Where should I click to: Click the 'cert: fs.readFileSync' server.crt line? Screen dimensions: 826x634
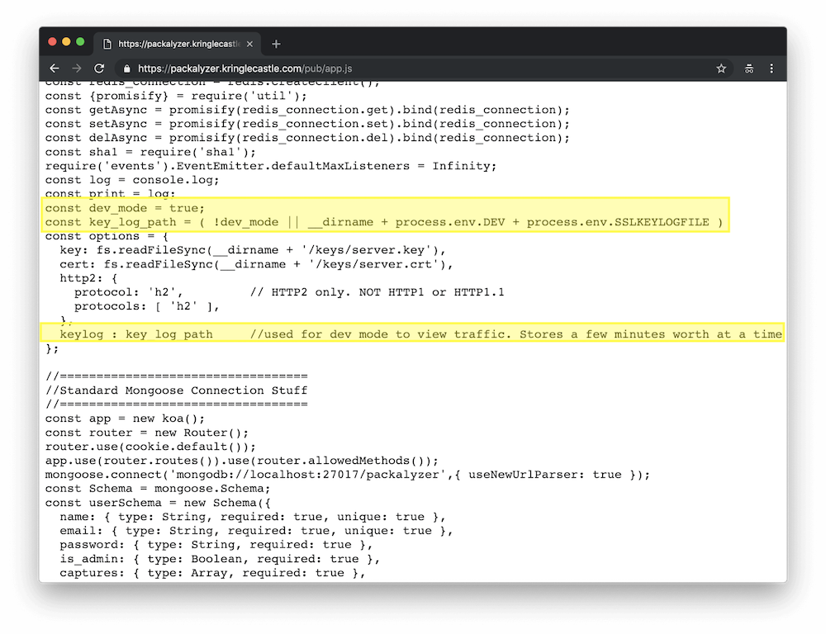tap(256, 264)
